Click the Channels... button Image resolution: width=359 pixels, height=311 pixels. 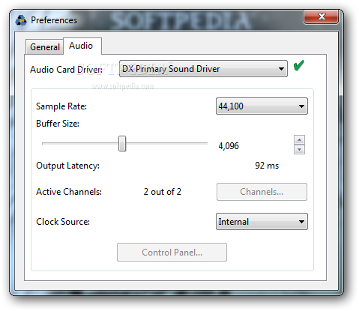click(x=262, y=192)
